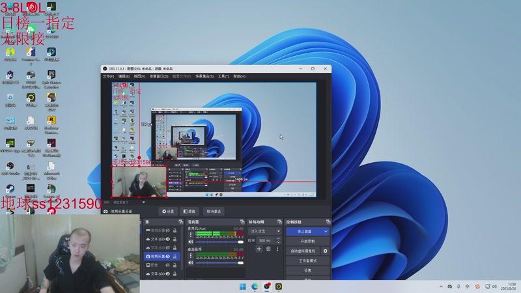Decrease the transition duration with the down arrow
Viewport: 521px width, 293px height.
pos(279,242)
